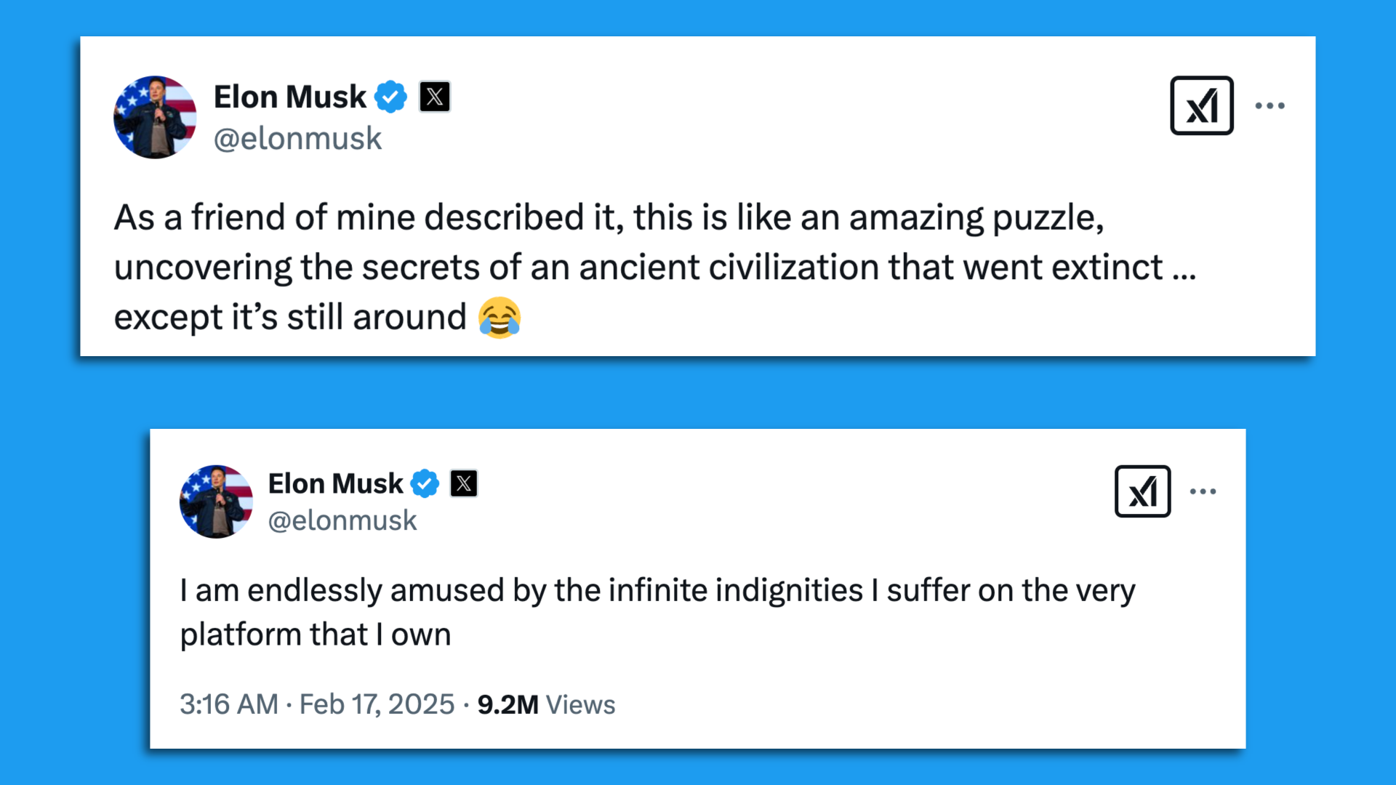Select the blue verified badge on top tweet
The height and width of the screenshot is (785, 1396).
coord(391,95)
